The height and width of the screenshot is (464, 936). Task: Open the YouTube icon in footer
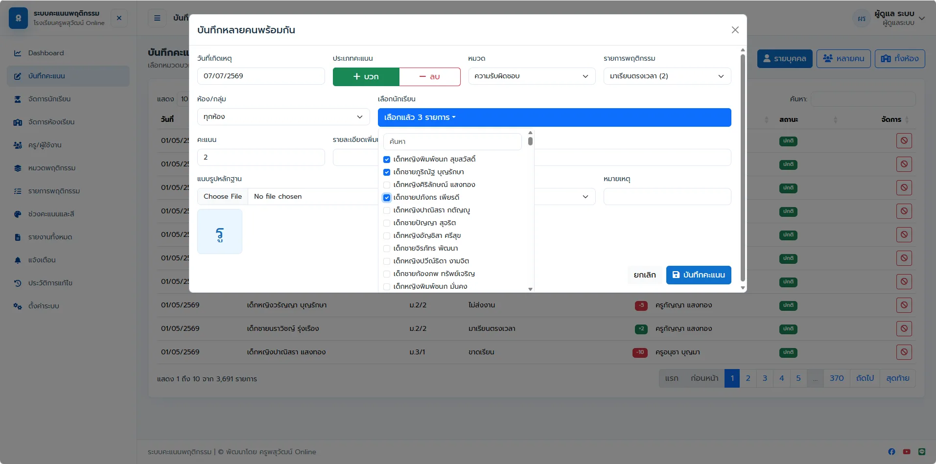point(907,452)
